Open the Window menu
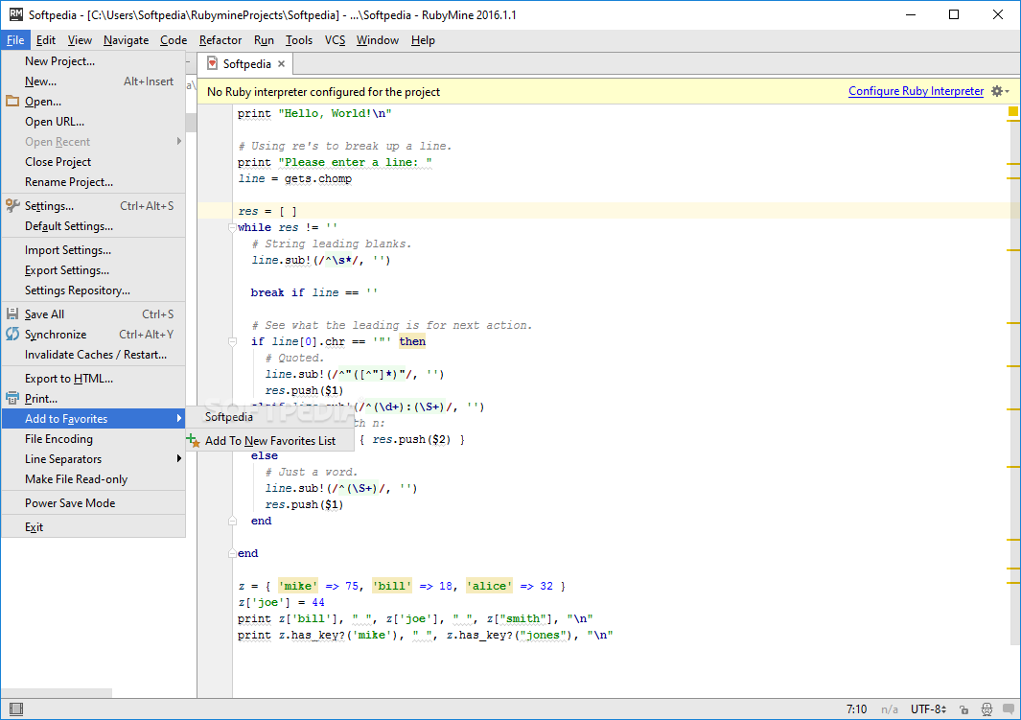This screenshot has width=1021, height=720. pos(377,40)
